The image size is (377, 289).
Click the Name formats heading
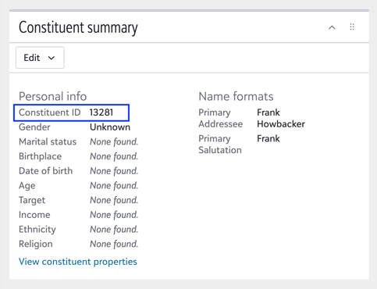236,96
